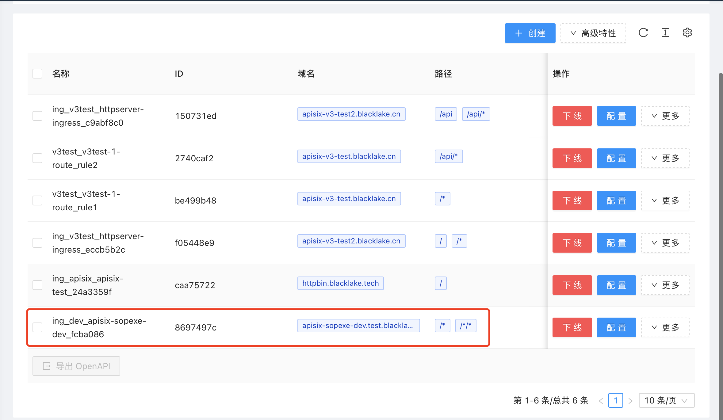Open 更多 menu for route 8697497c
This screenshot has width=723, height=420.
click(665, 327)
